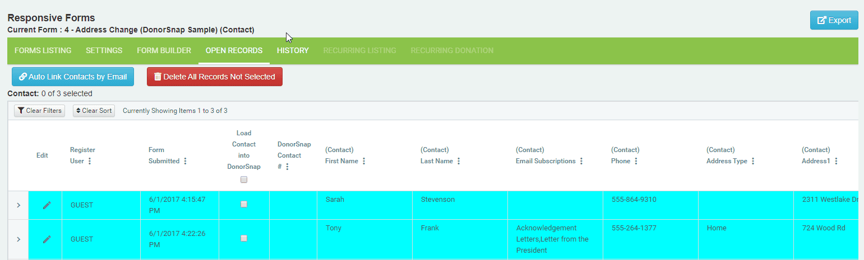This screenshot has width=864, height=260.
Task: Open the First Name column menu dots
Action: (364, 161)
